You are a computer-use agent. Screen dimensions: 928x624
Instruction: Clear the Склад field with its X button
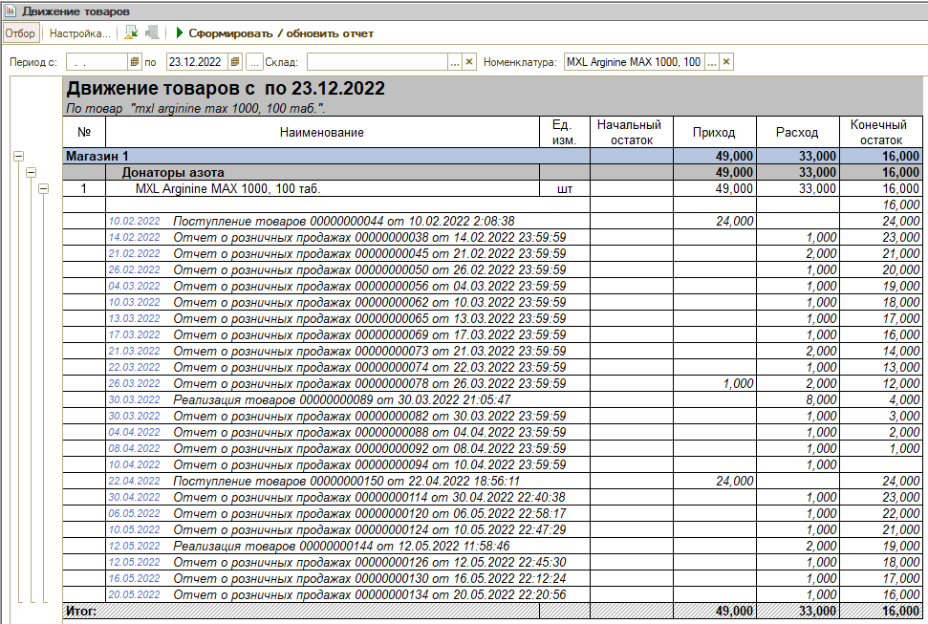(468, 62)
